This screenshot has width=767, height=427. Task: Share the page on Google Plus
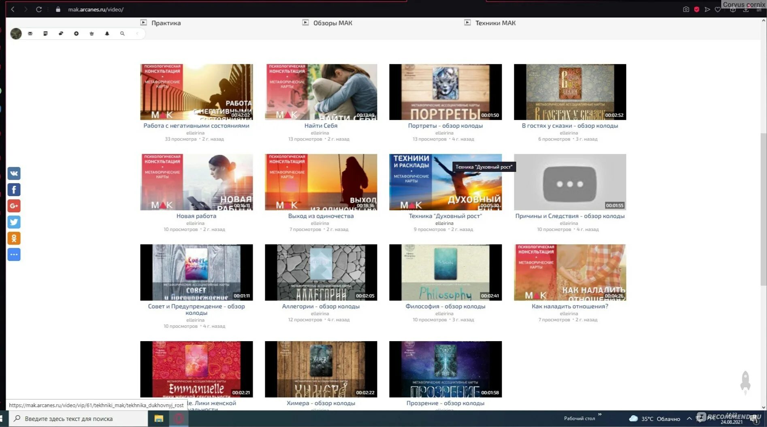14,206
